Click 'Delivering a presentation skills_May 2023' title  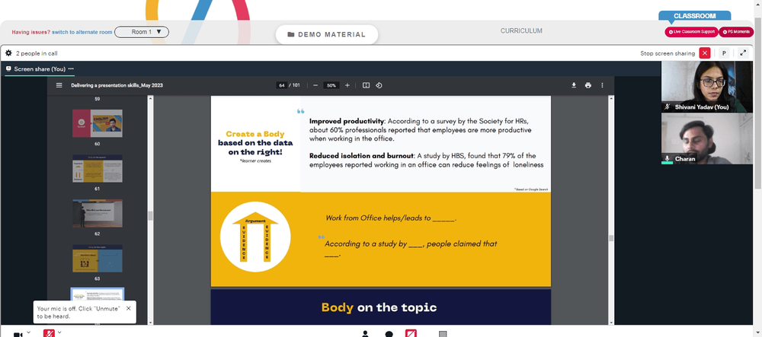point(117,85)
